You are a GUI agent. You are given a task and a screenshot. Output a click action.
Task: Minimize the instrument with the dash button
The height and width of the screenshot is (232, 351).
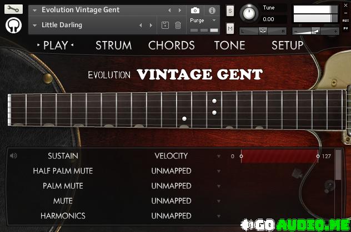pyautogui.click(x=345, y=13)
